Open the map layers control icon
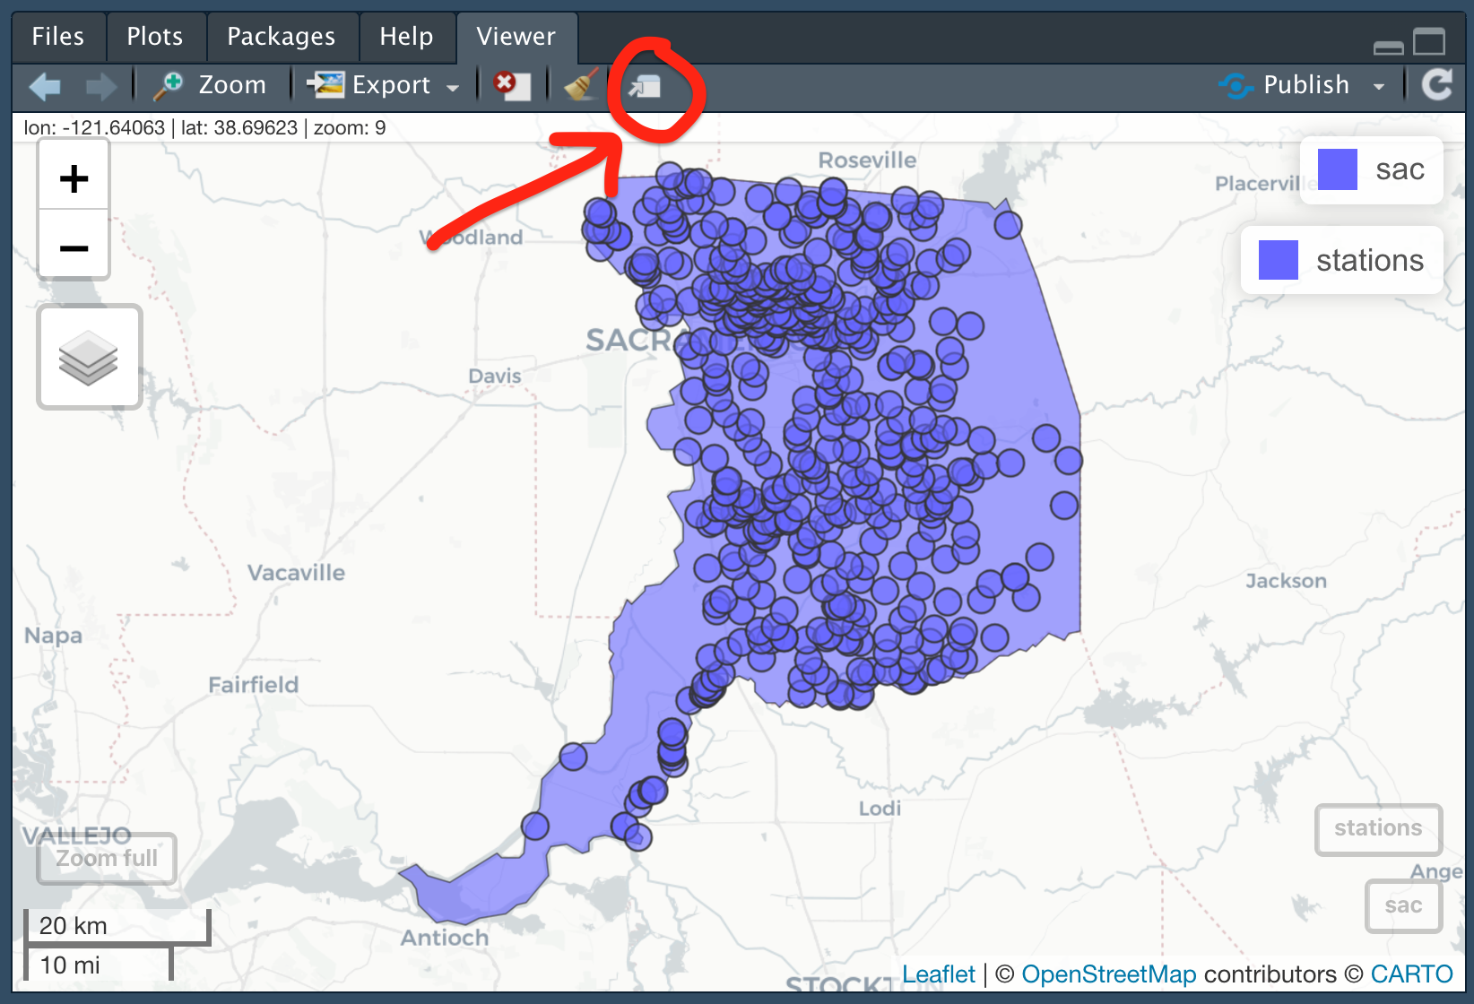The width and height of the screenshot is (1474, 1004). [x=89, y=357]
